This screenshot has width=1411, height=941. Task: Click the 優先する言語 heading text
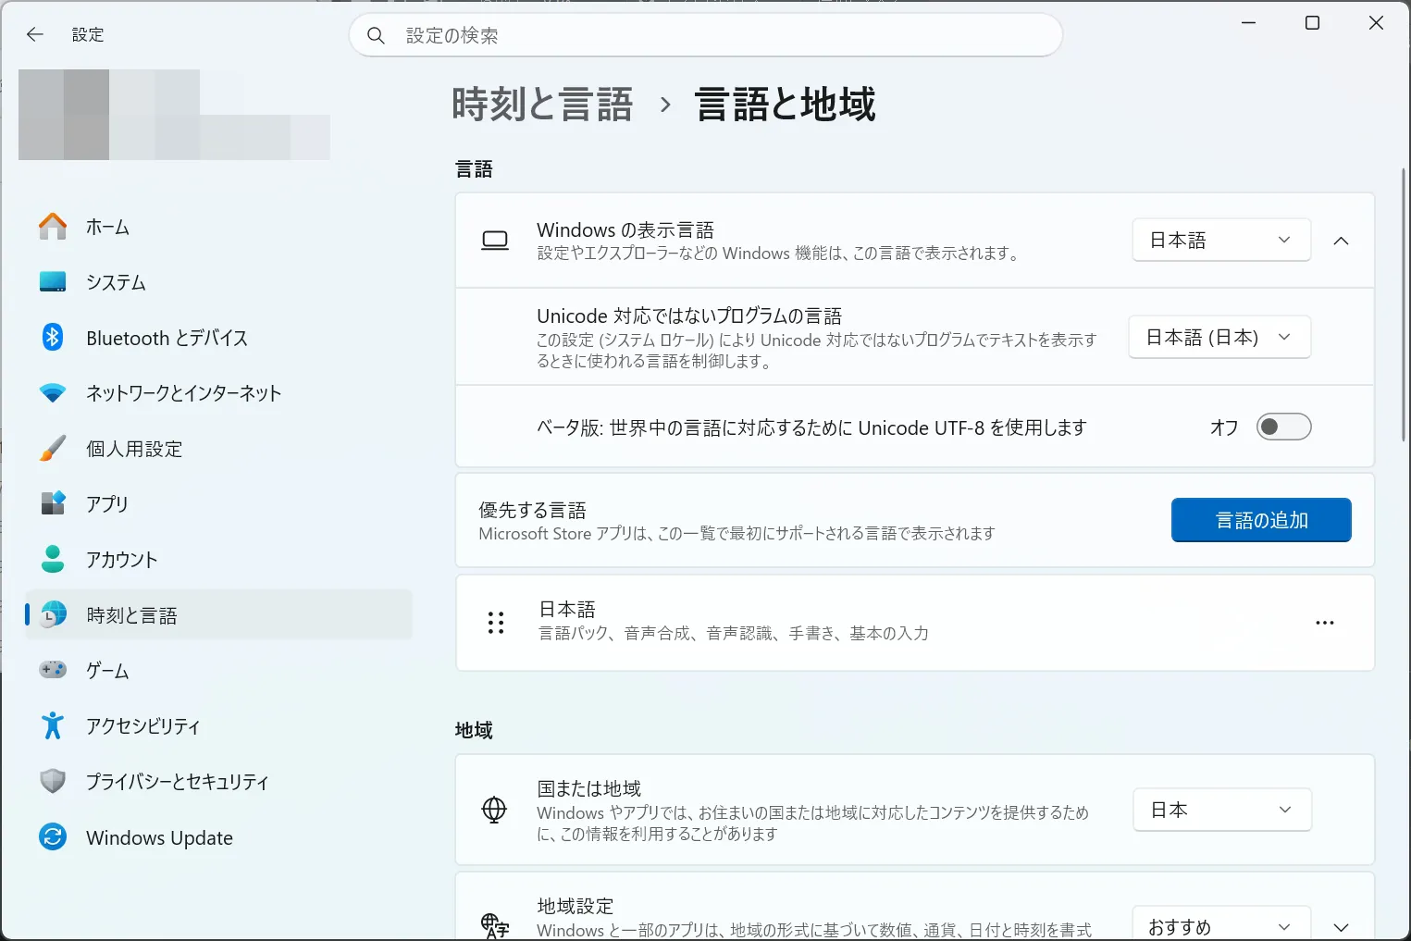tap(532, 510)
